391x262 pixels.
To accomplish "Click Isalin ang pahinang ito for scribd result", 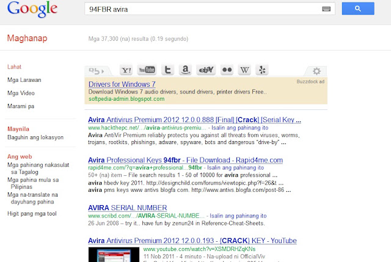I will (x=238, y=216).
